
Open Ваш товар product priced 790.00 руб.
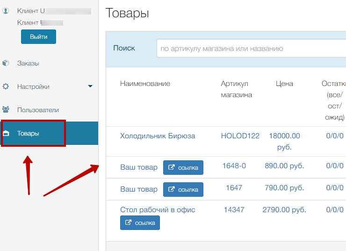tap(139, 189)
